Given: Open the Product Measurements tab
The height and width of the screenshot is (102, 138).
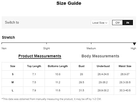Looking at the screenshot, I should tap(40, 56).
